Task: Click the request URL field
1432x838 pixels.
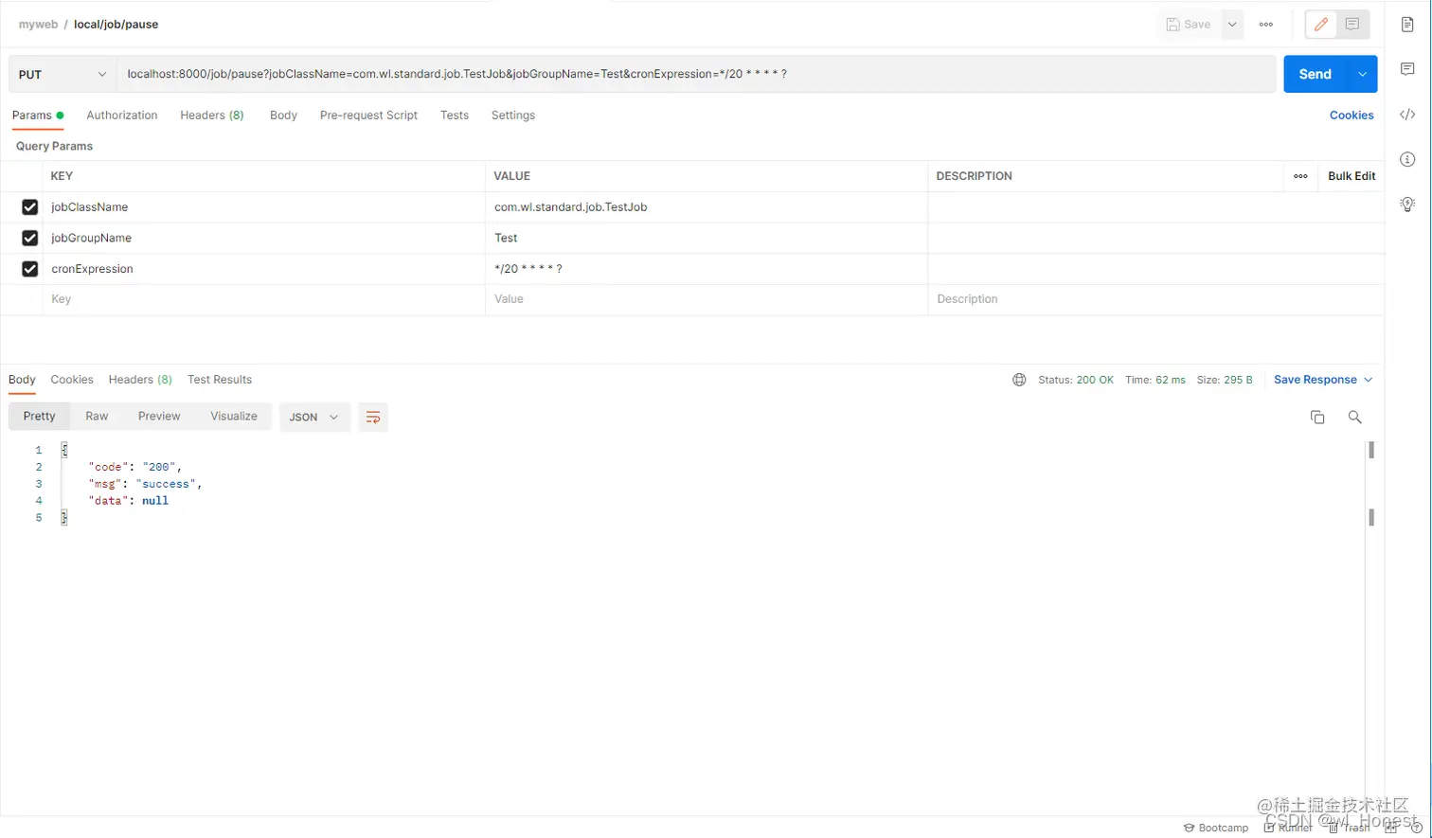Action: pos(696,74)
